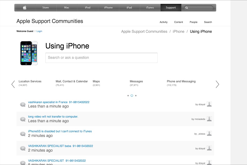This screenshot has height=165, width=247.
Task: Click ddayal's avatar on the 'VASHIKARAN SPECIALIST baba' row
Action: point(209,148)
